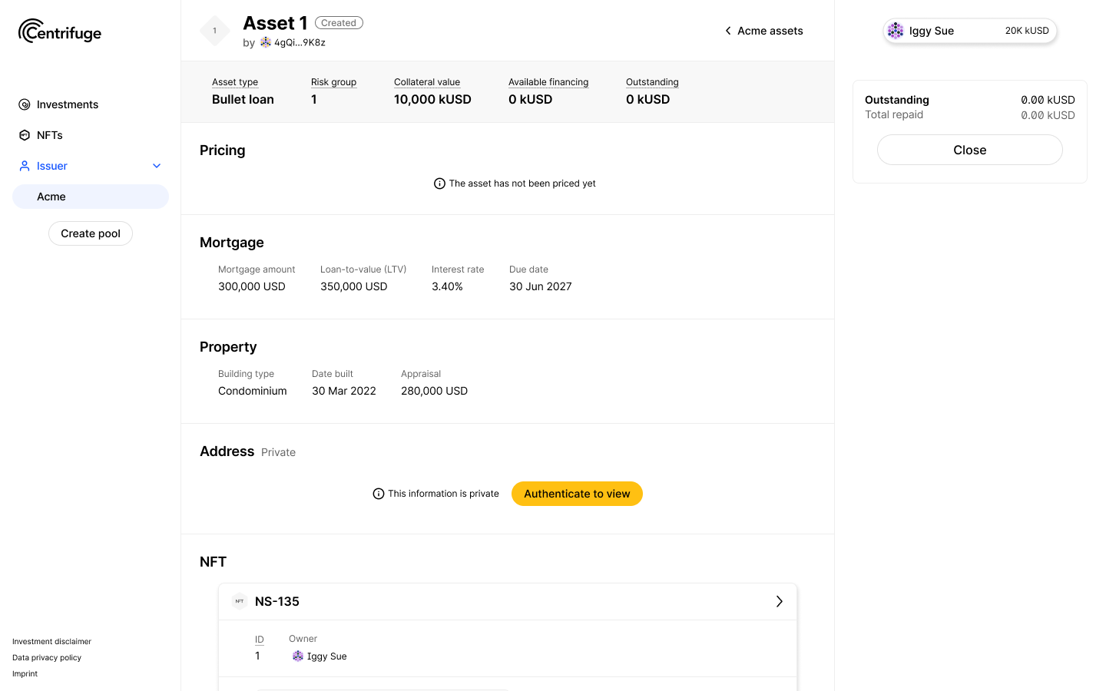Click the Create pool button
The height and width of the screenshot is (691, 1106).
(91, 233)
